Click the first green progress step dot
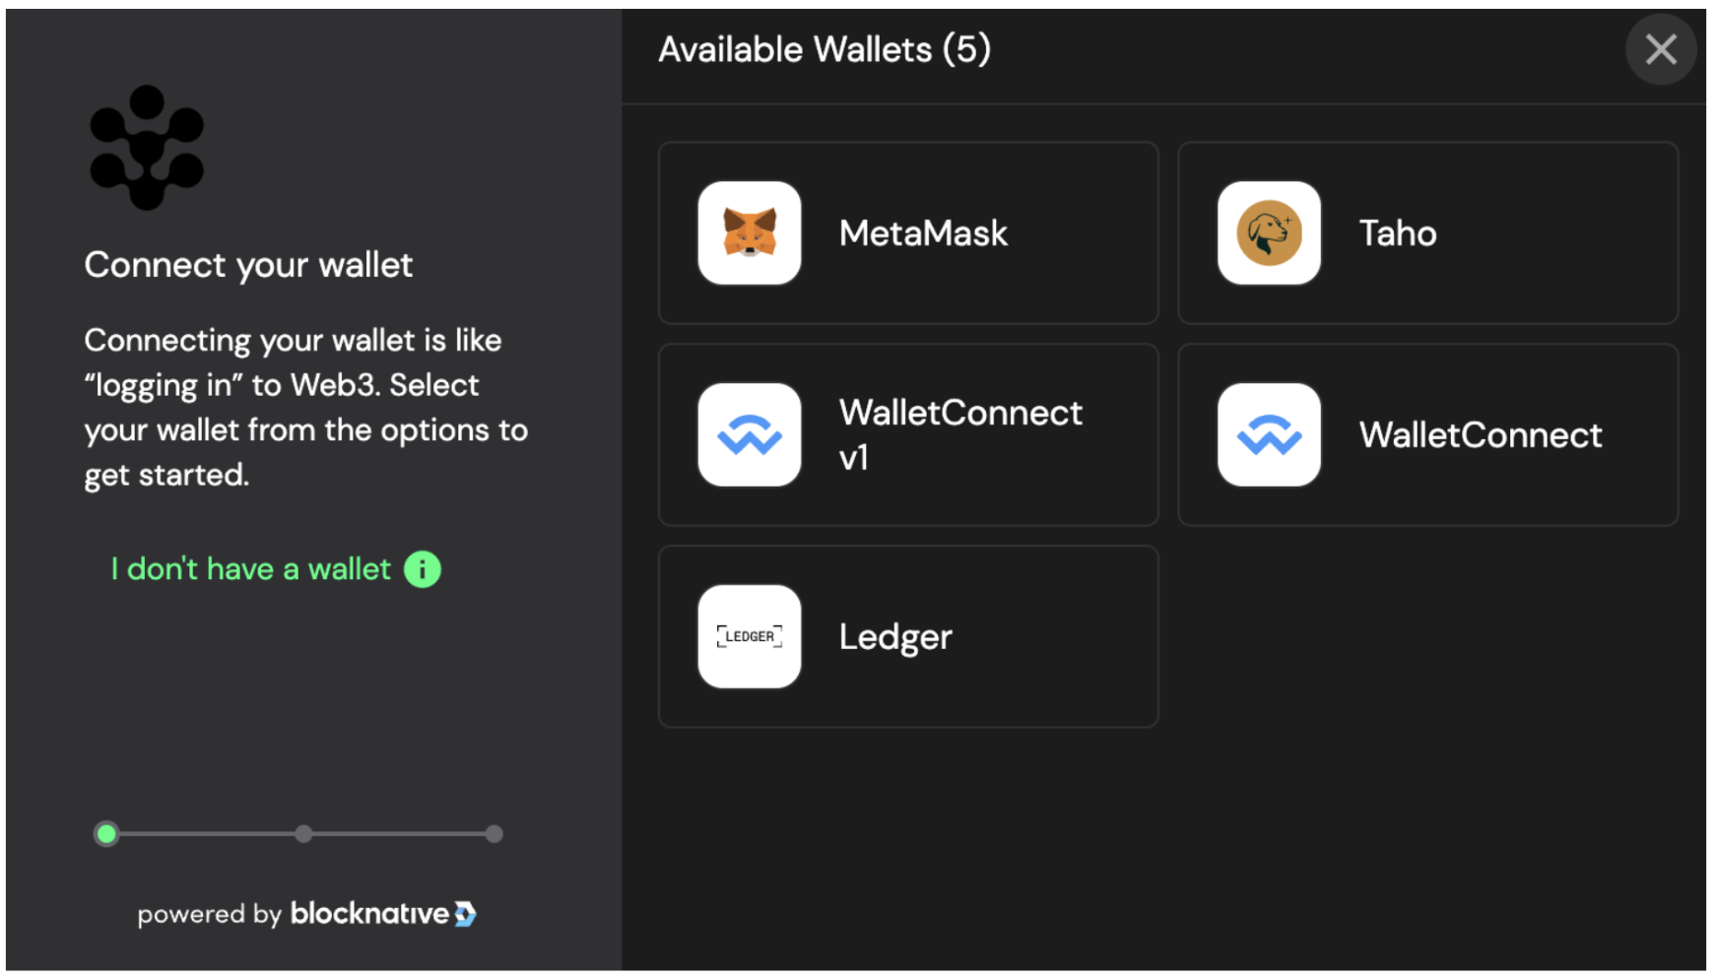Screen dimensions: 1714x979 click(x=106, y=834)
